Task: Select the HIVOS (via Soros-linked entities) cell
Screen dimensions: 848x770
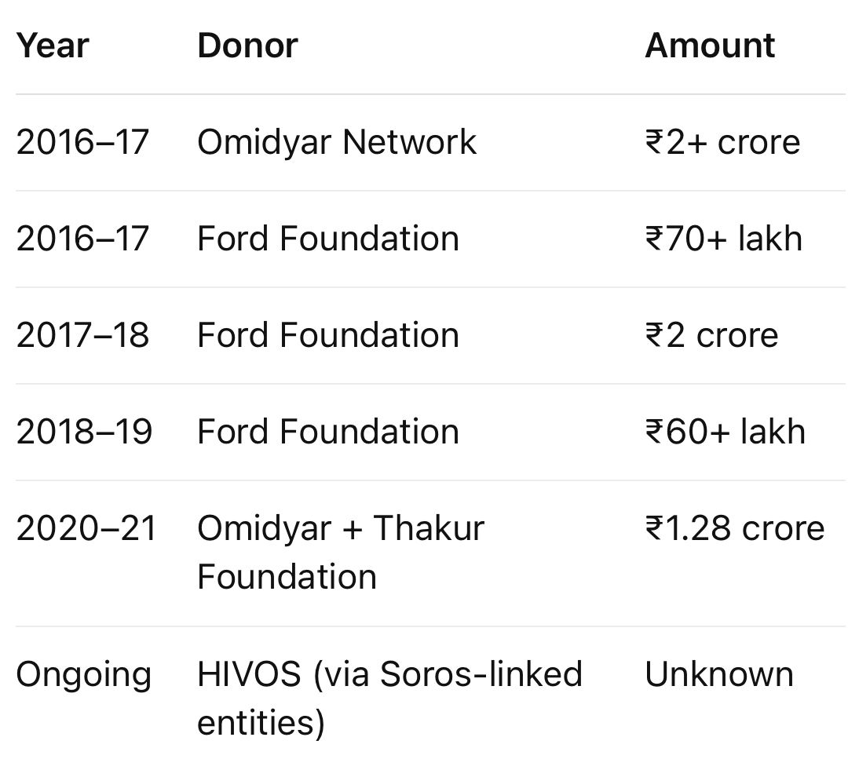Action: pyautogui.click(x=389, y=699)
